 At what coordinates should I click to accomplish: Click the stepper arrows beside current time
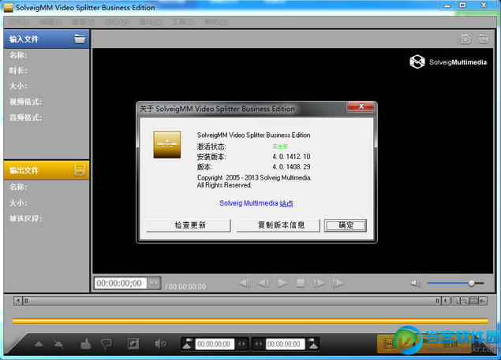click(x=154, y=283)
